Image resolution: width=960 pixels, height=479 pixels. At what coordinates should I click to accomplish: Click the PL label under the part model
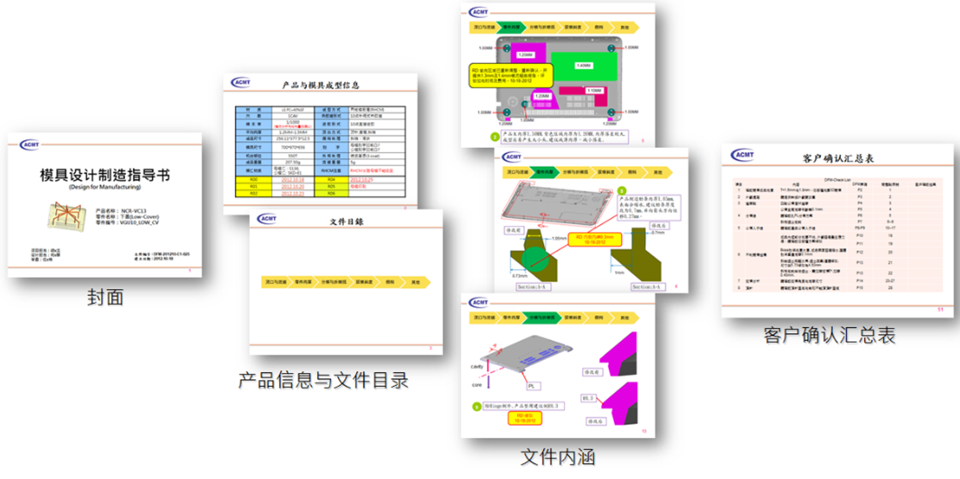[x=532, y=386]
